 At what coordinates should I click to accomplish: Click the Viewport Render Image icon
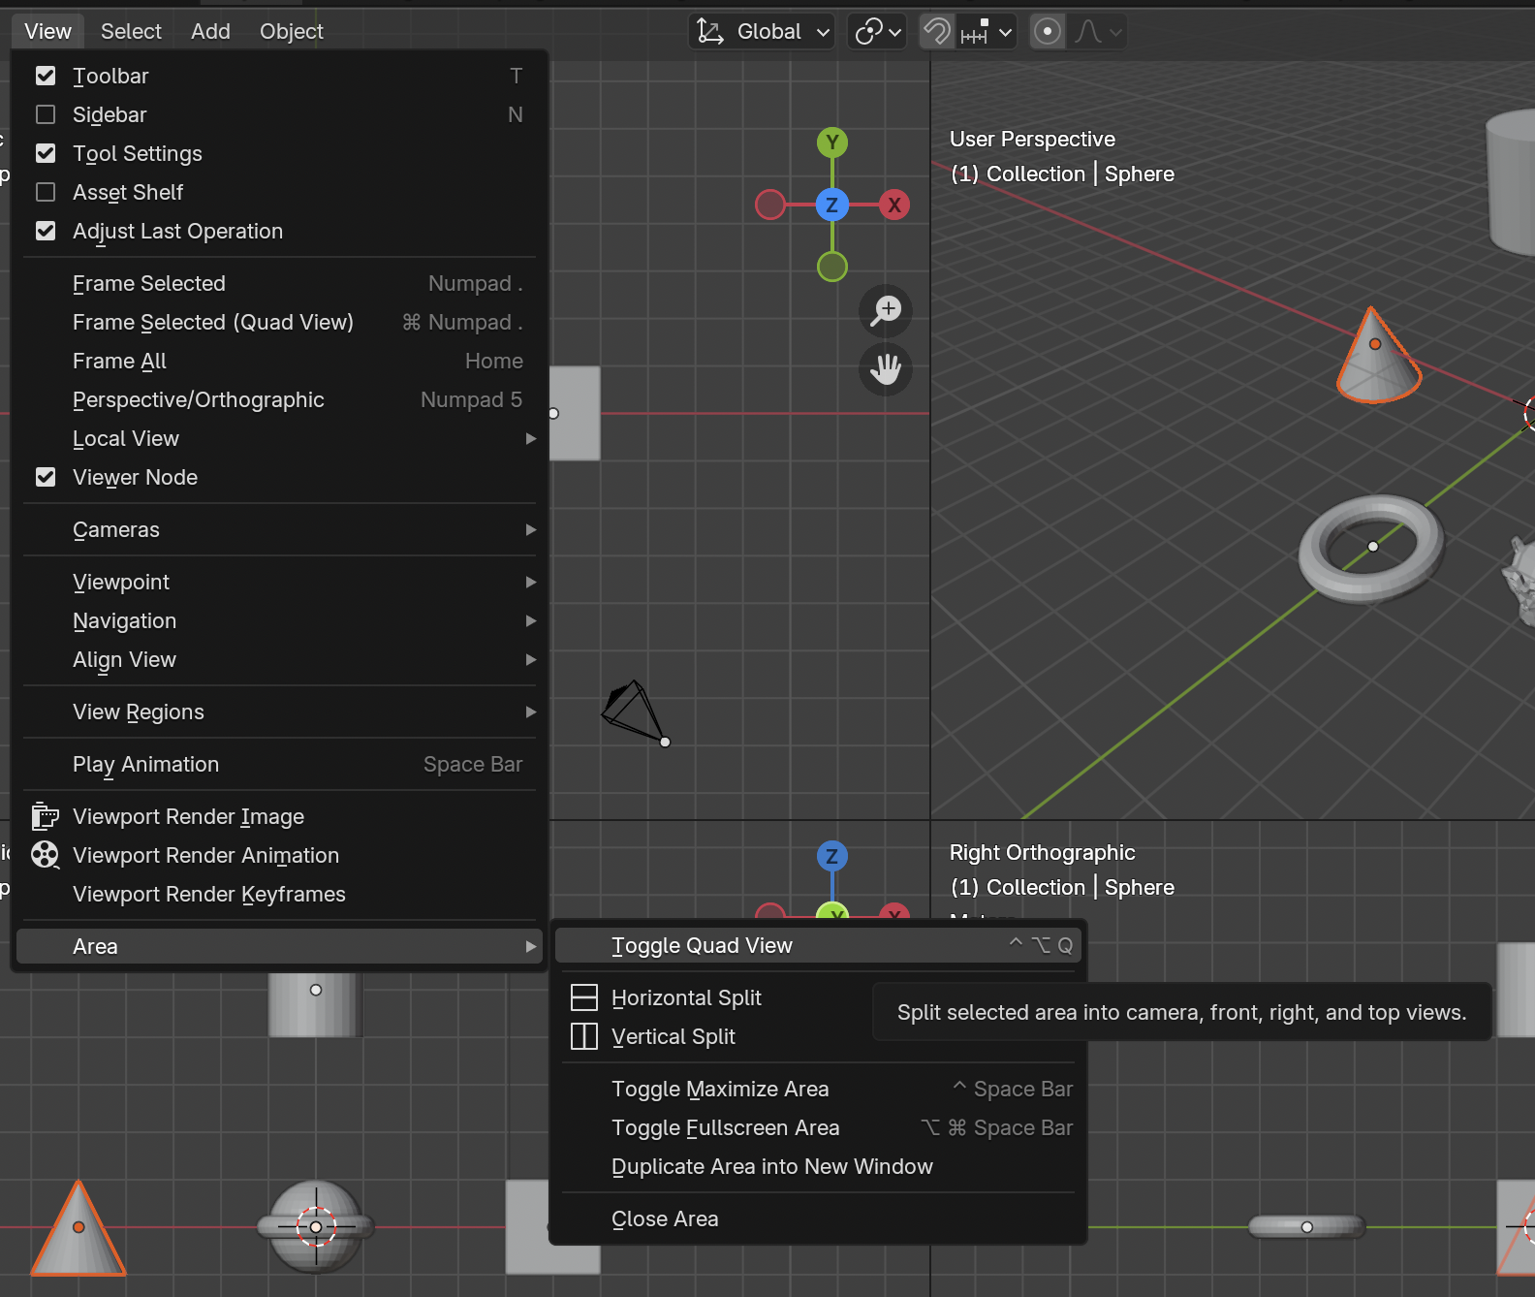pyautogui.click(x=45, y=816)
